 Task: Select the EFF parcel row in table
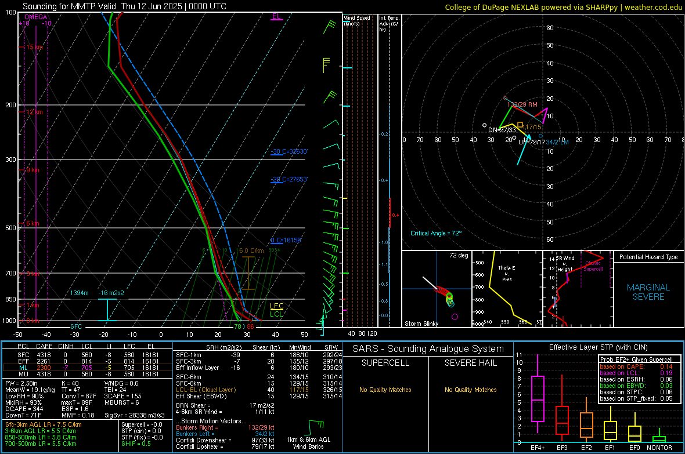tap(88, 361)
